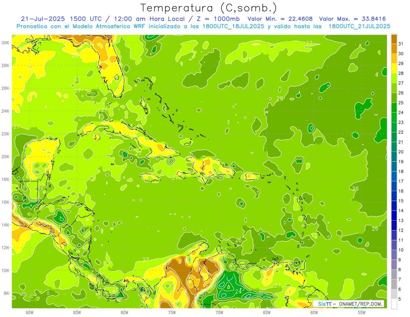Click the 55W longitude axis label
This screenshot has height=317, width=410.
tap(362, 313)
